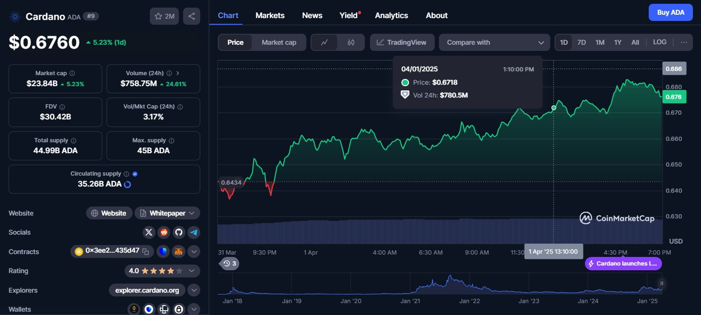Open the Telegram social icon
The height and width of the screenshot is (315, 701).
tap(193, 232)
